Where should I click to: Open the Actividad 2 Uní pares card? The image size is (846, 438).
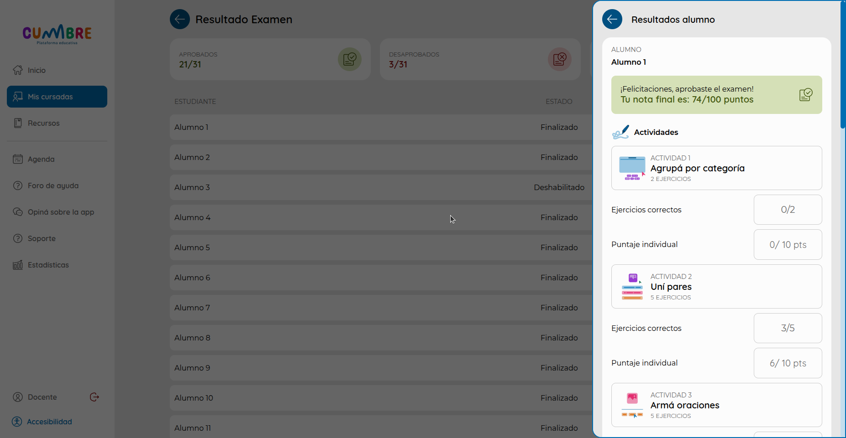pos(717,287)
